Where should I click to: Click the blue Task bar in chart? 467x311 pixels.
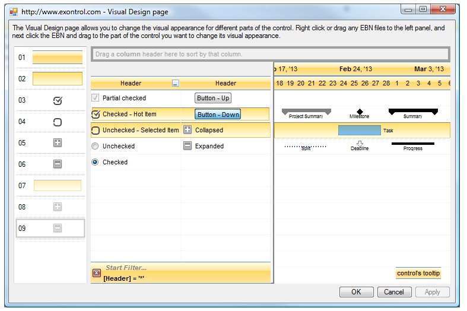pyautogui.click(x=359, y=130)
